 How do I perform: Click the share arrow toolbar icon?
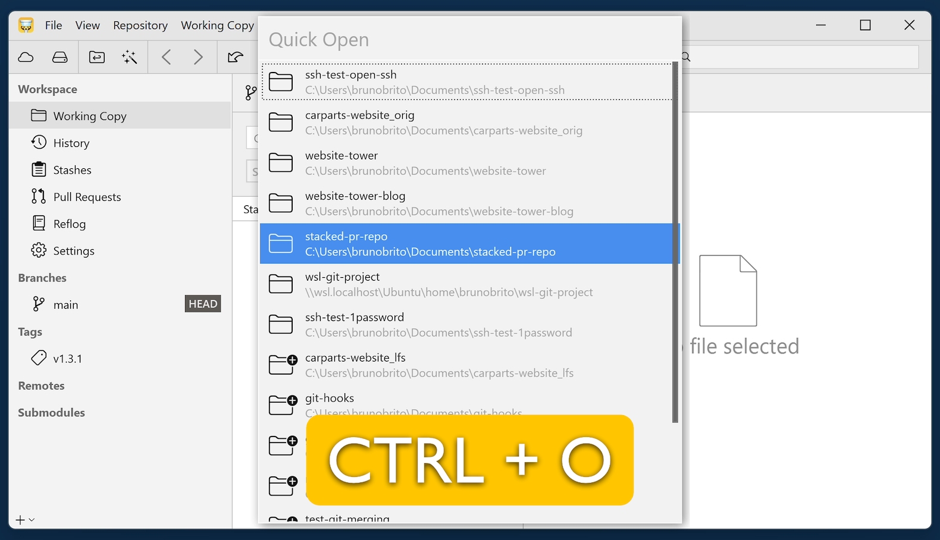[x=236, y=57]
